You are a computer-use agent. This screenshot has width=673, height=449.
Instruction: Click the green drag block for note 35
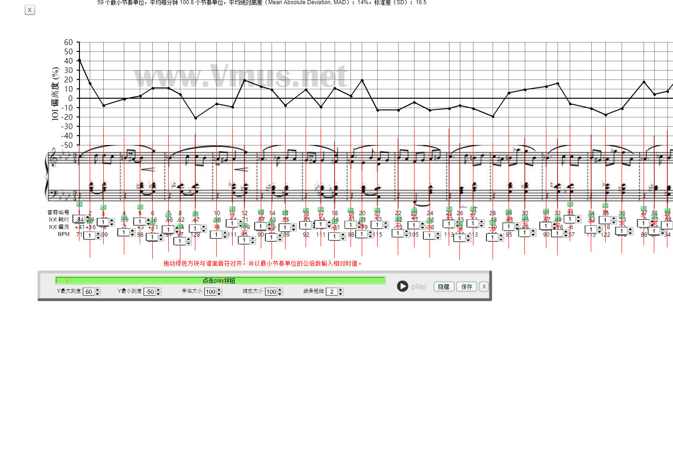[605, 205]
